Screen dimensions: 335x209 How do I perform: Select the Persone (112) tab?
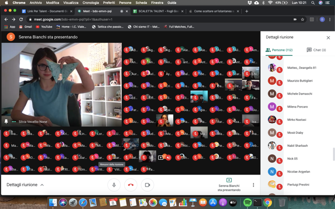279,50
